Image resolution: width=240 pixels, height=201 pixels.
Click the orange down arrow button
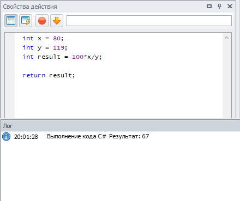point(57,21)
